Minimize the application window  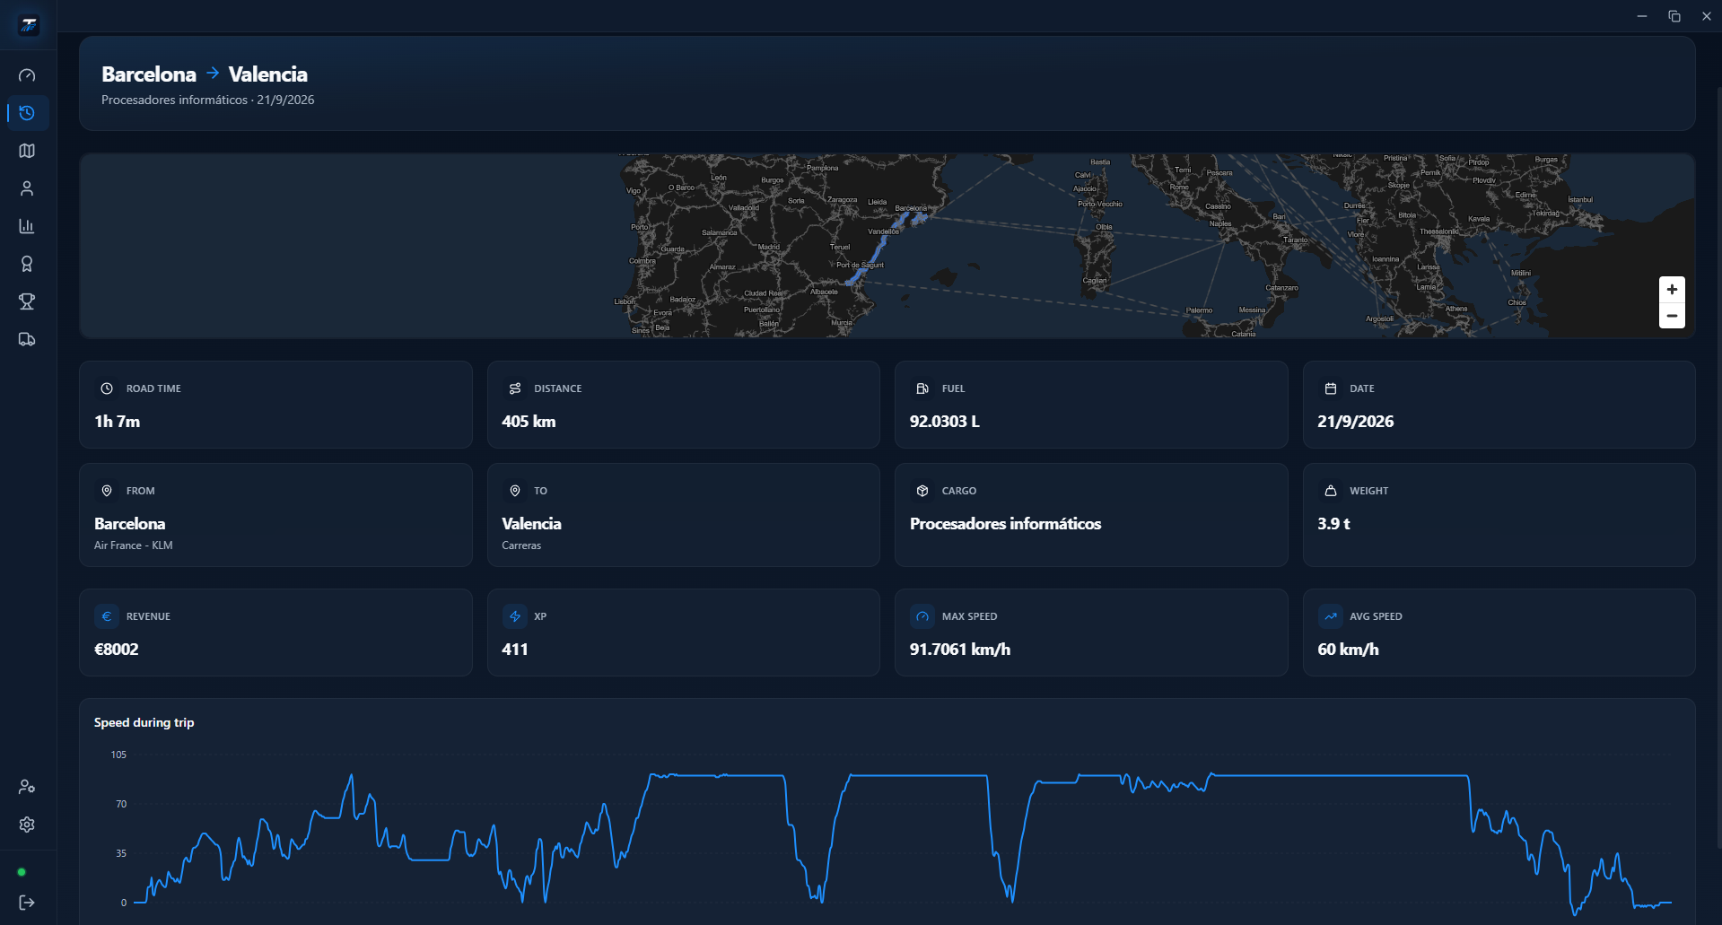1642,16
